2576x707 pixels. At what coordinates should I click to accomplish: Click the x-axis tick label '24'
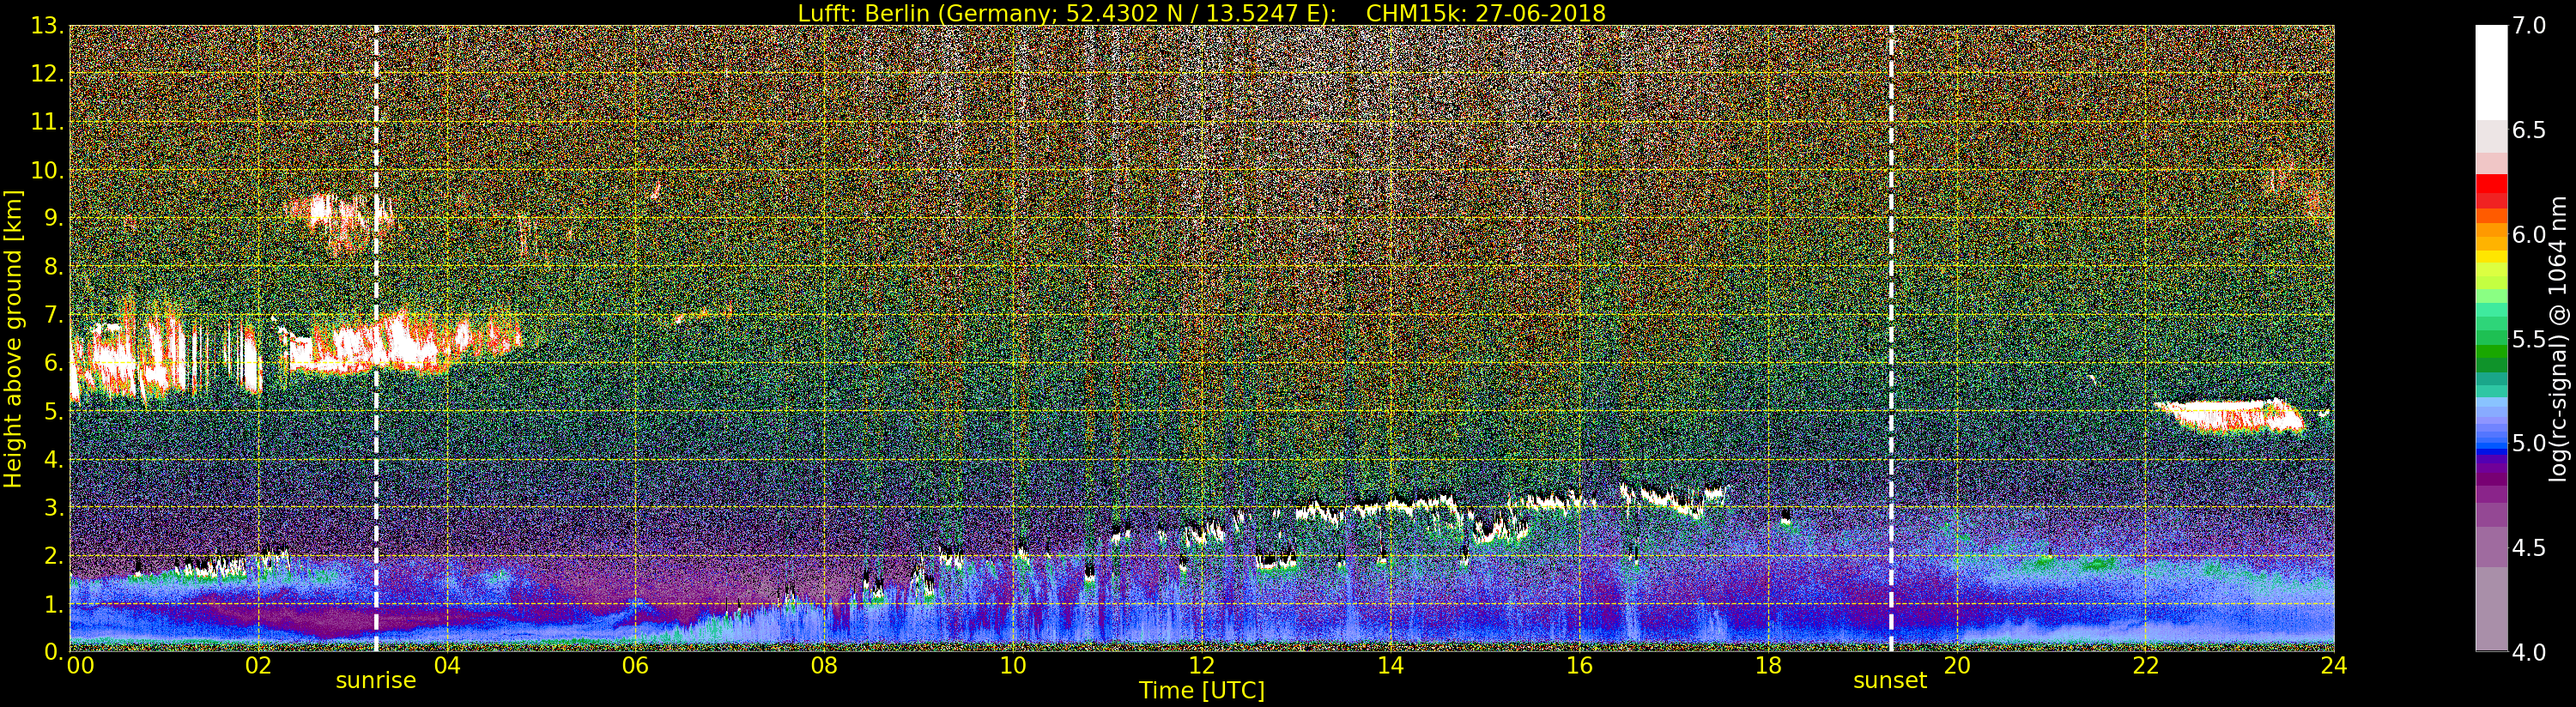click(x=2334, y=666)
